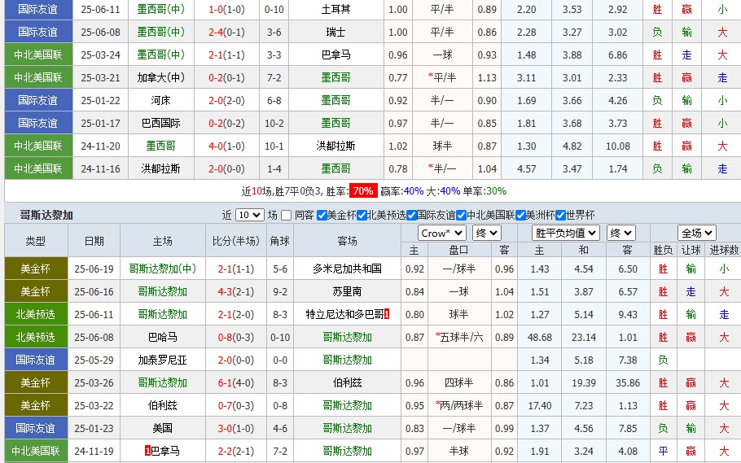Open the recent matches count dropdown
The height and width of the screenshot is (463, 741).
point(249,216)
